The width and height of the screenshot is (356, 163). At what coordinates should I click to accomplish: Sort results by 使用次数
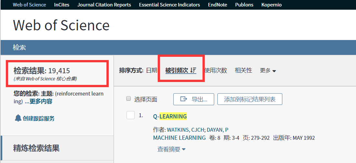click(x=216, y=70)
